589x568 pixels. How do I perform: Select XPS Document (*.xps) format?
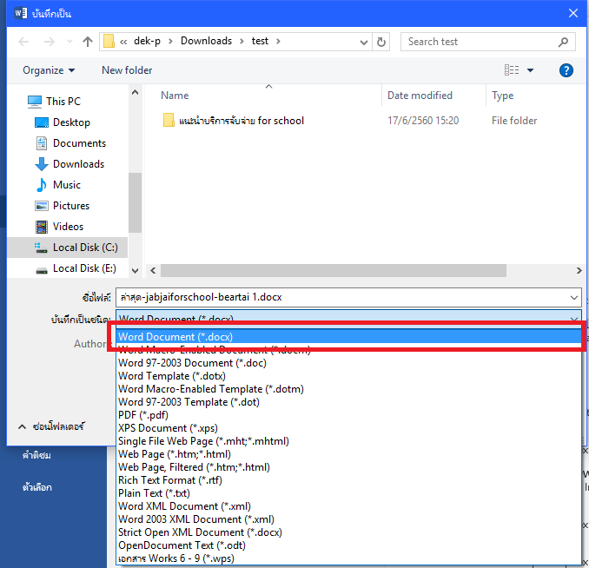(x=349, y=428)
